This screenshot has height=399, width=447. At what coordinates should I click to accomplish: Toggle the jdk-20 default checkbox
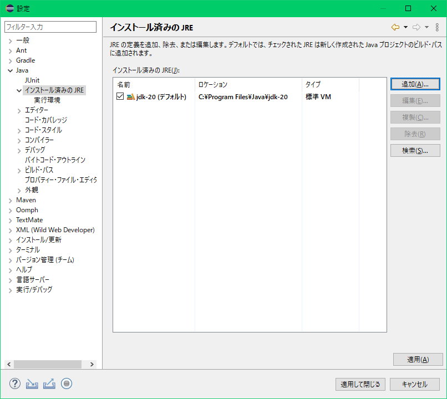tap(120, 96)
